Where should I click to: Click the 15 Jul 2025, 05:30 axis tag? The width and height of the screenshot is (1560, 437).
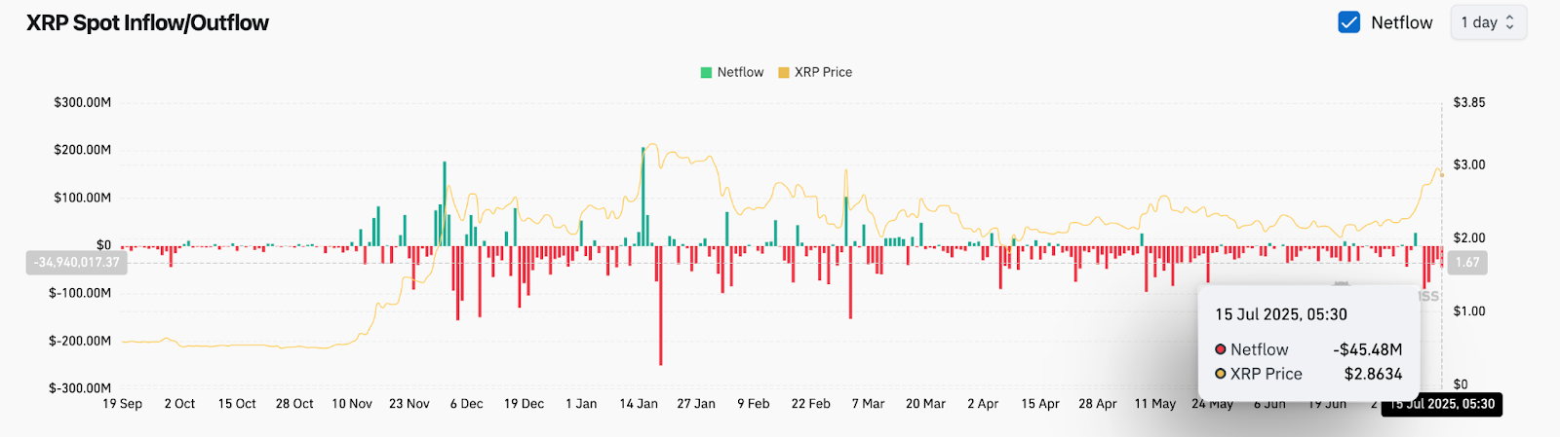[1442, 404]
